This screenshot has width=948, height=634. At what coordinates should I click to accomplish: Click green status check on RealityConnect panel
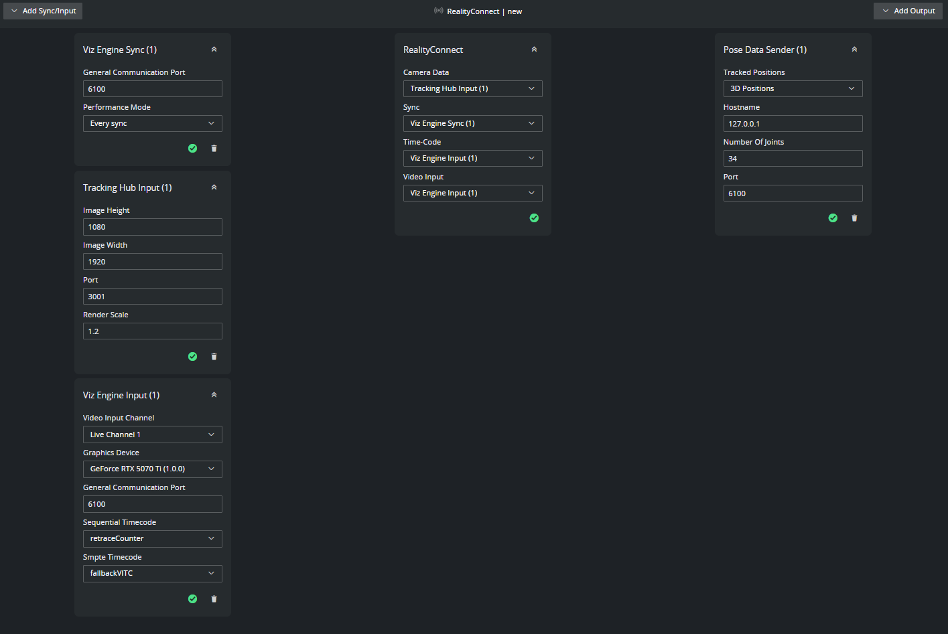point(534,218)
